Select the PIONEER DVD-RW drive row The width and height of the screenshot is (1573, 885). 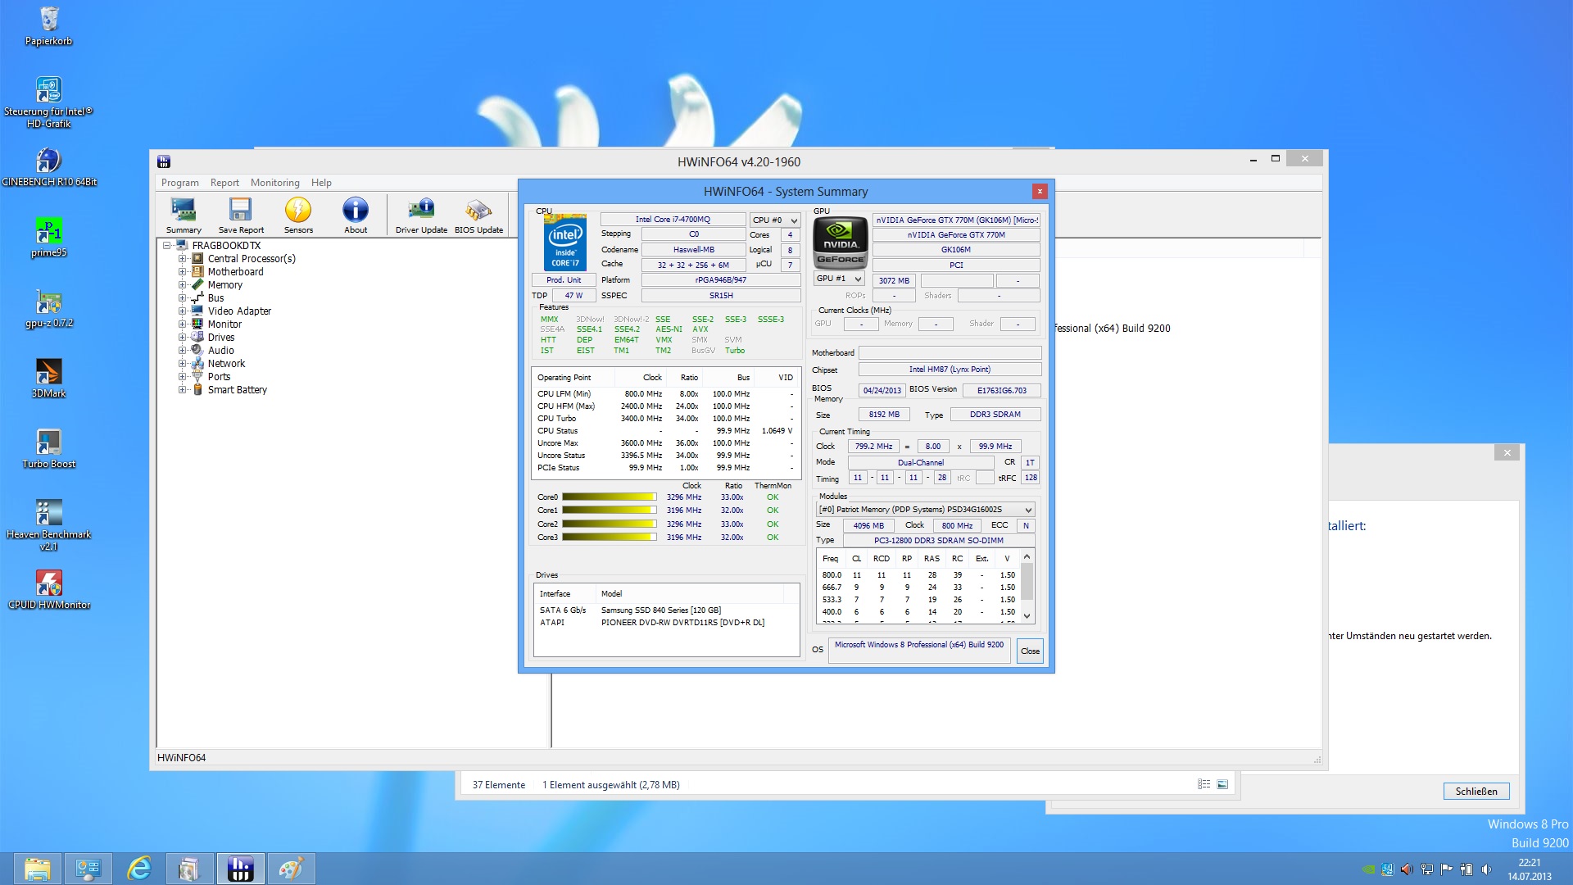[x=666, y=623]
